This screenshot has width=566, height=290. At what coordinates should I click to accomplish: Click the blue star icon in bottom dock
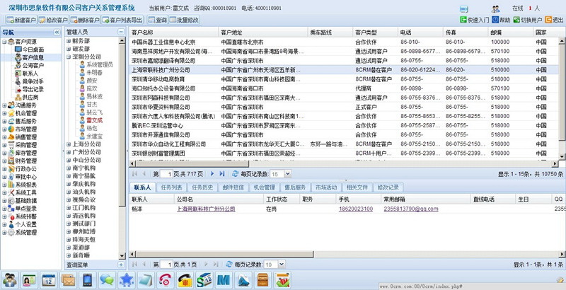[127, 279]
